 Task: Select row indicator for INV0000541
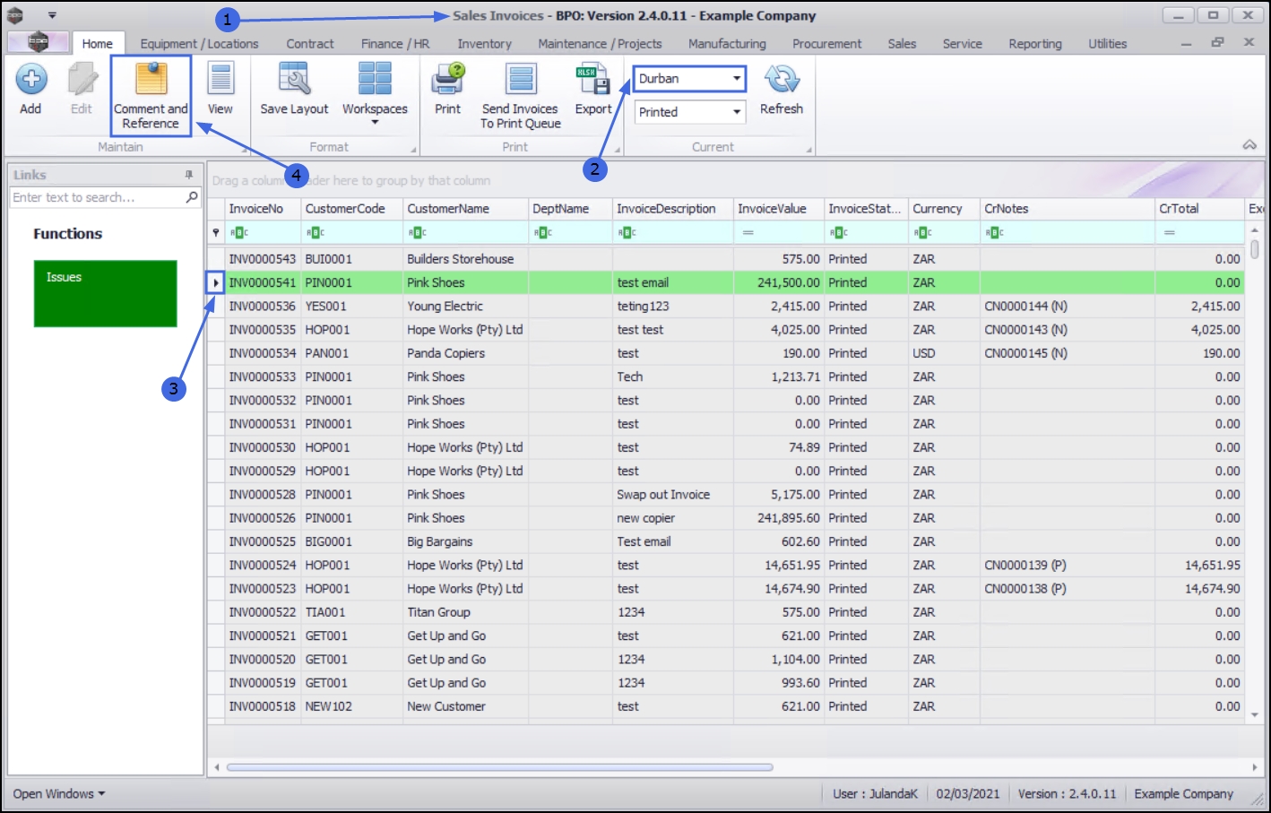tap(215, 282)
